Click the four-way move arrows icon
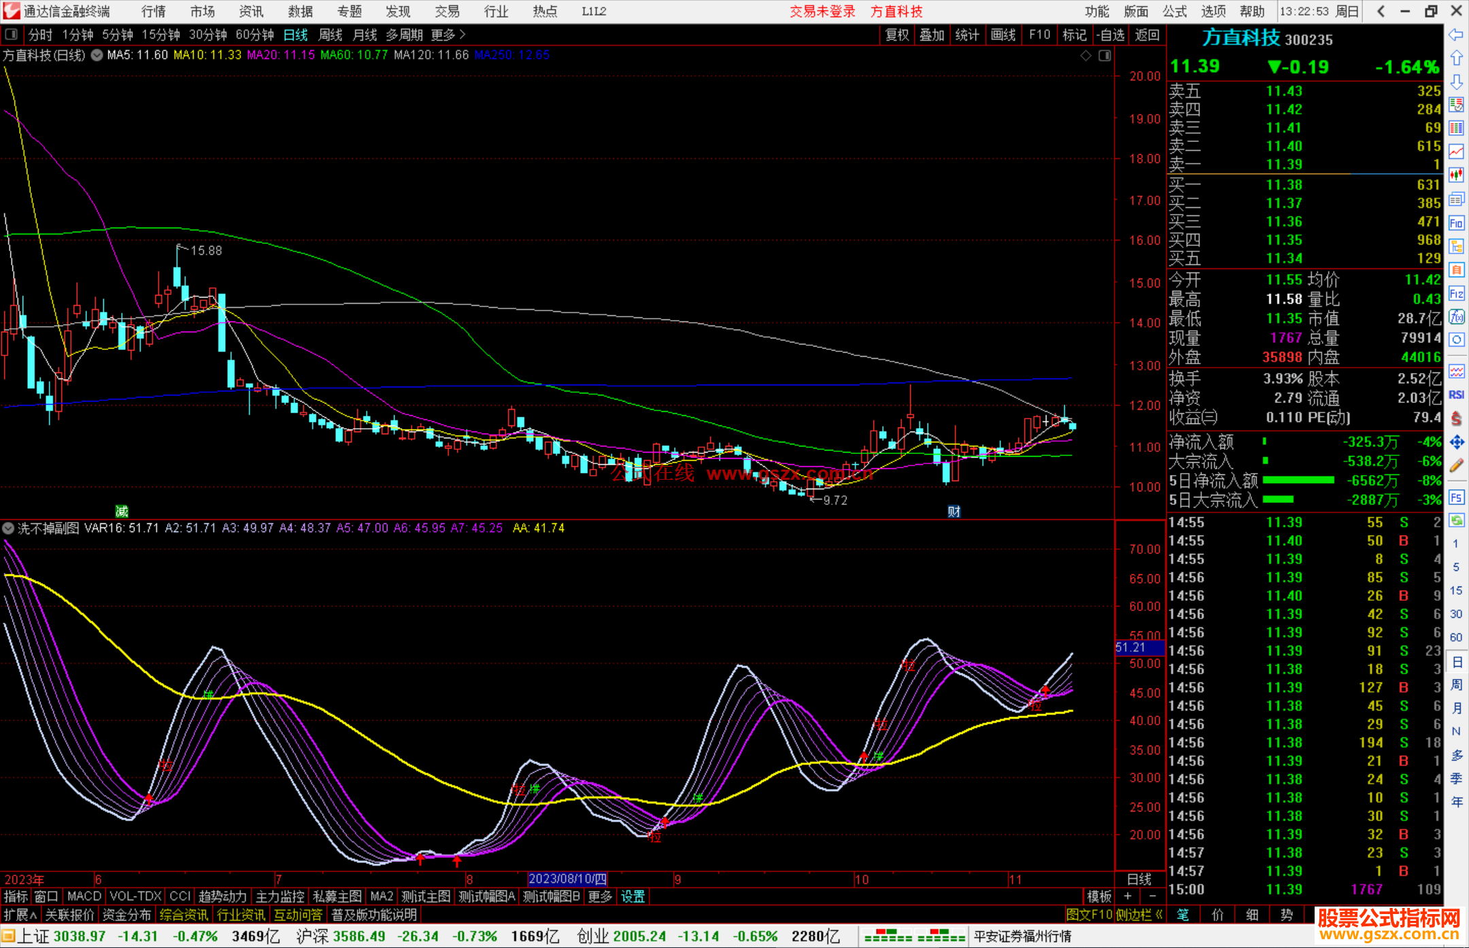This screenshot has height=948, width=1469. (1456, 442)
